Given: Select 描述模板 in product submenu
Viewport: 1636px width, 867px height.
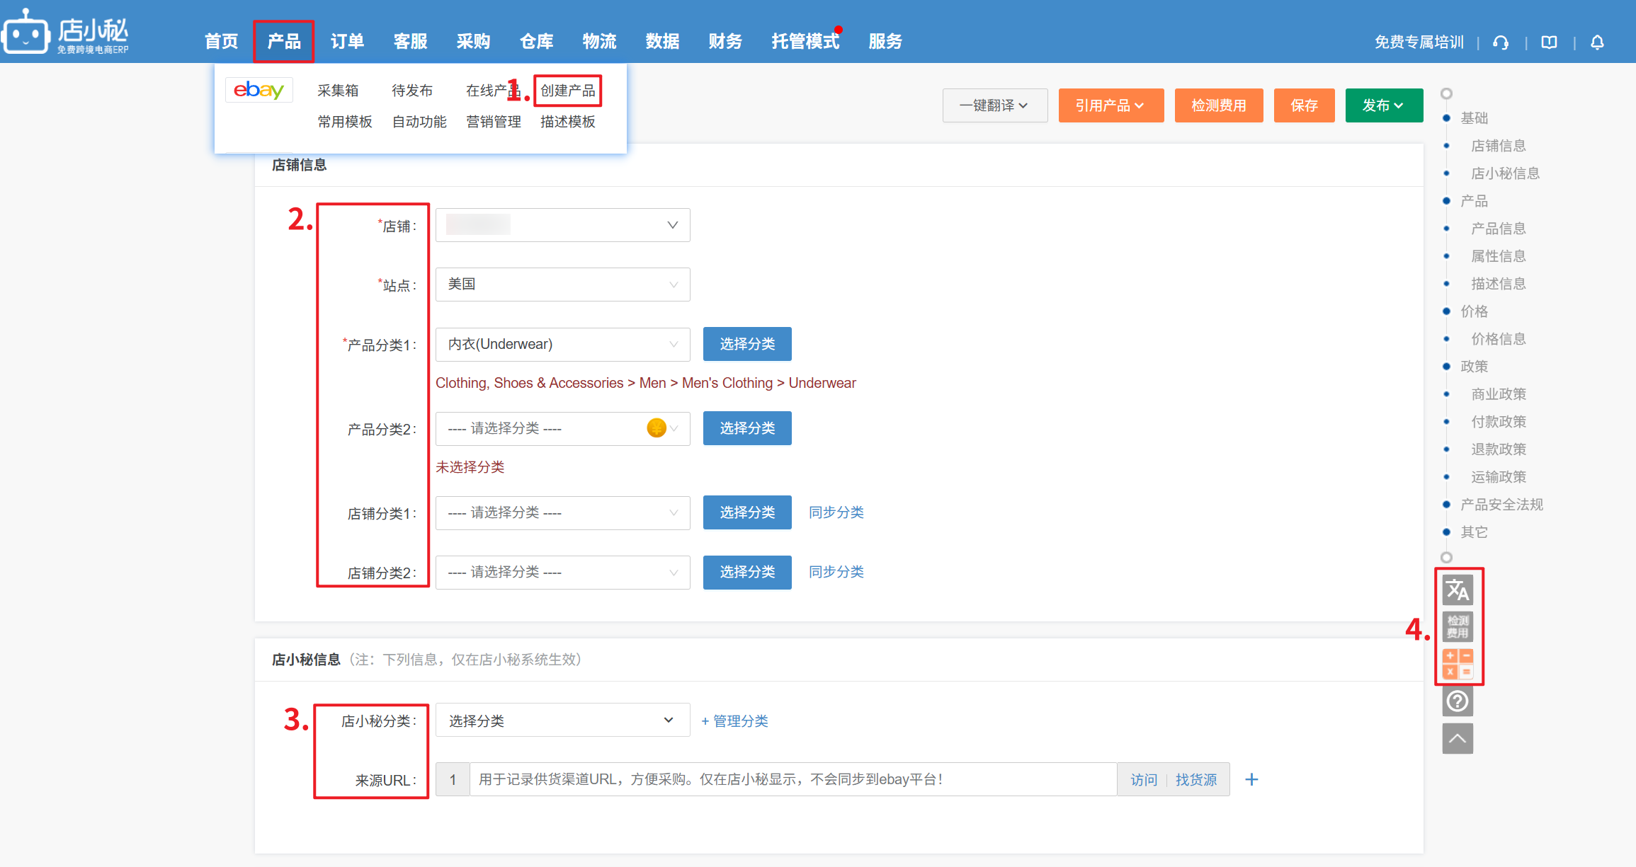Looking at the screenshot, I should point(567,122).
